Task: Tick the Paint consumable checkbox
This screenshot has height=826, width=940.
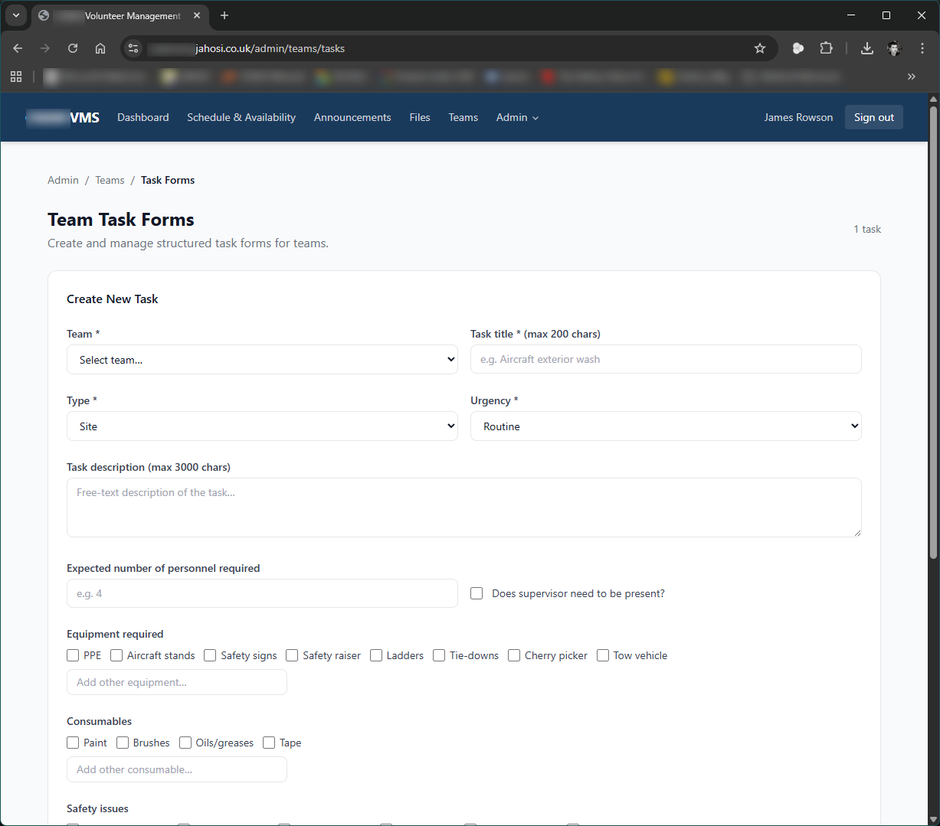Action: point(73,743)
